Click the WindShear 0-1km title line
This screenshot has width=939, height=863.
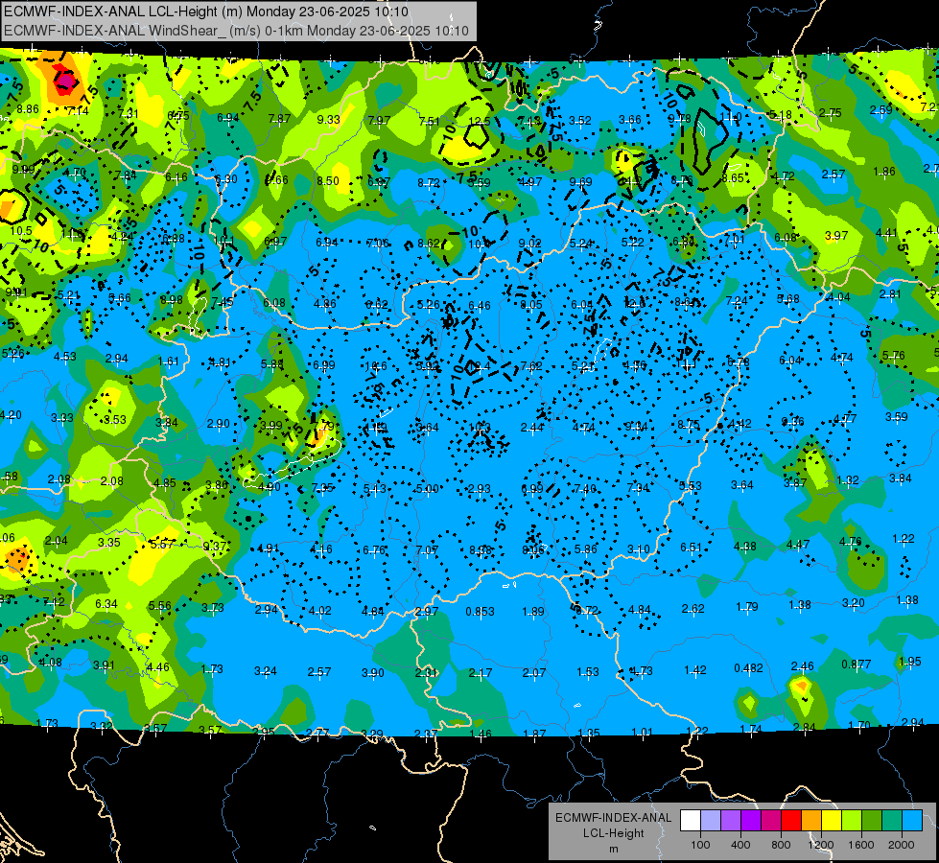pos(237,31)
